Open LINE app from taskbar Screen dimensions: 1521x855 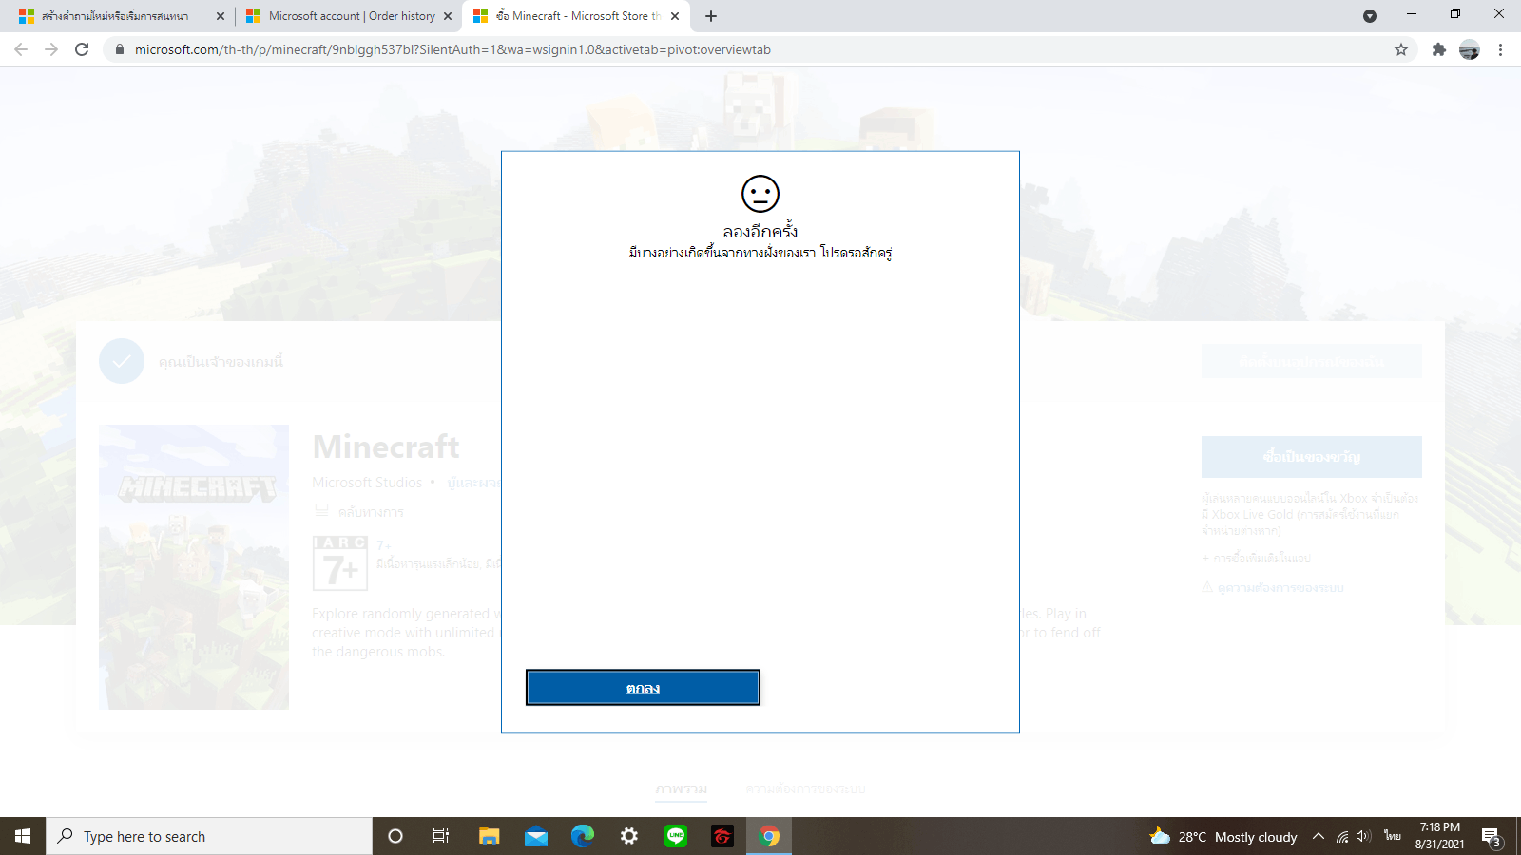pos(676,836)
